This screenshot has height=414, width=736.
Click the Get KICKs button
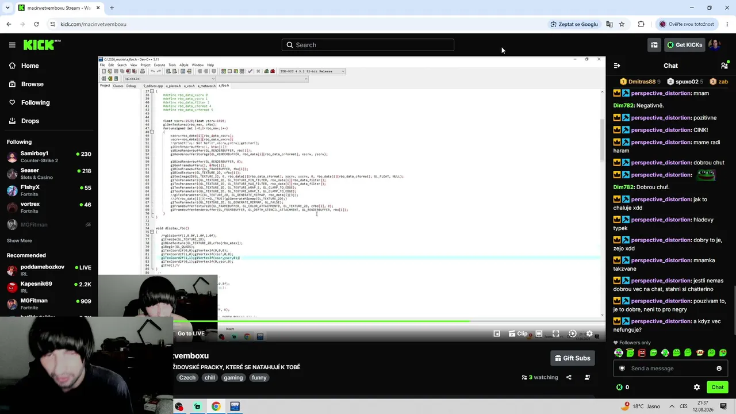point(685,45)
